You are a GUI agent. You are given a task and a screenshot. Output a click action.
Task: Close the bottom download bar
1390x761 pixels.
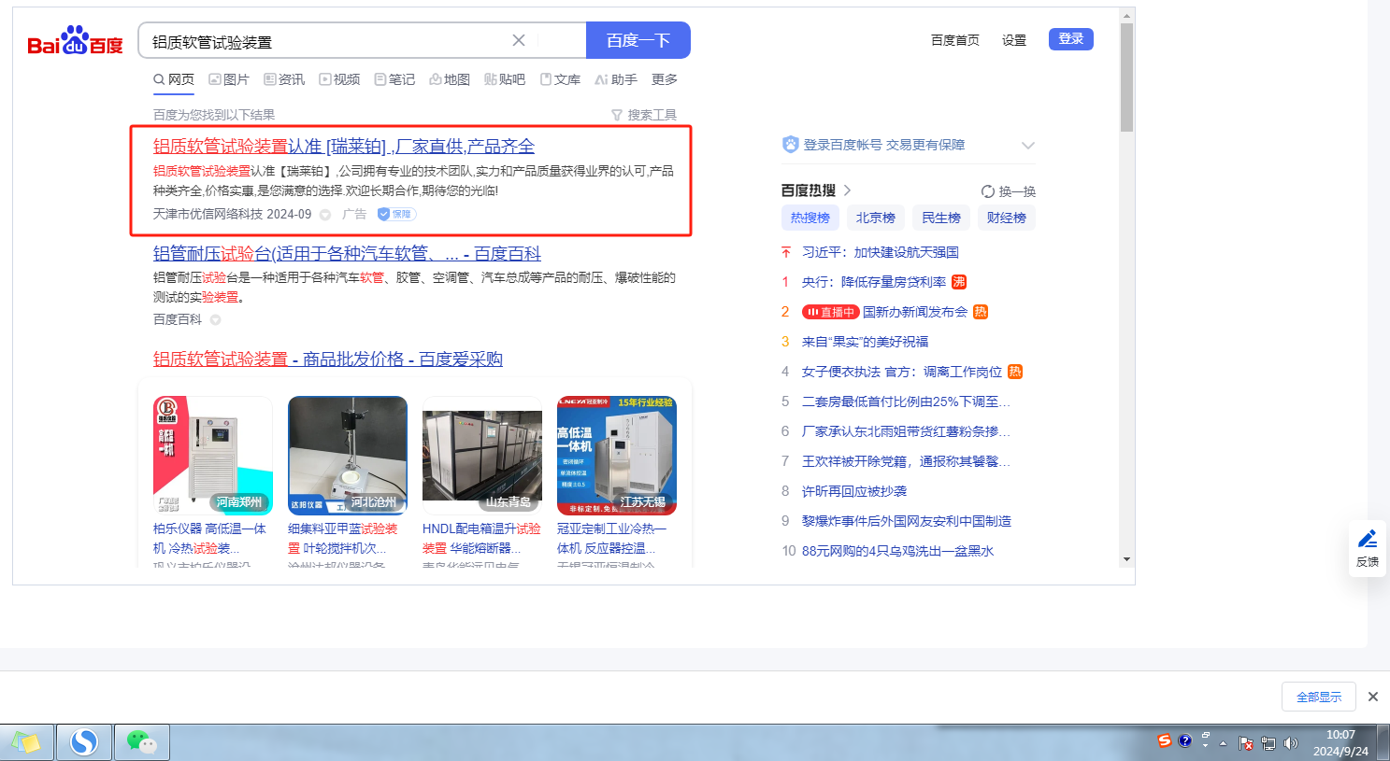click(x=1373, y=697)
